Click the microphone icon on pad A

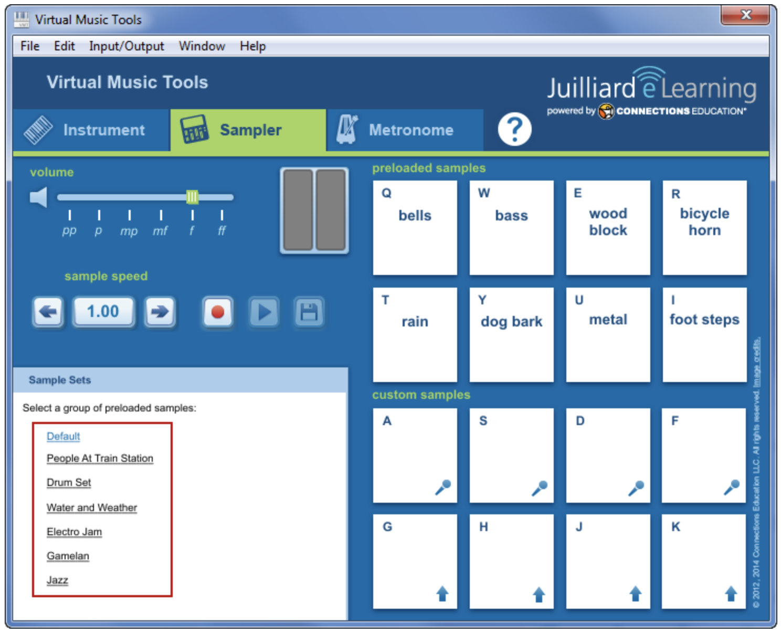(442, 488)
